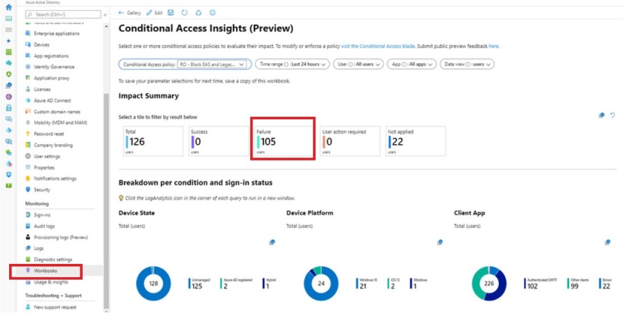Collapse the sidebar with the double-chevron

[105, 14]
